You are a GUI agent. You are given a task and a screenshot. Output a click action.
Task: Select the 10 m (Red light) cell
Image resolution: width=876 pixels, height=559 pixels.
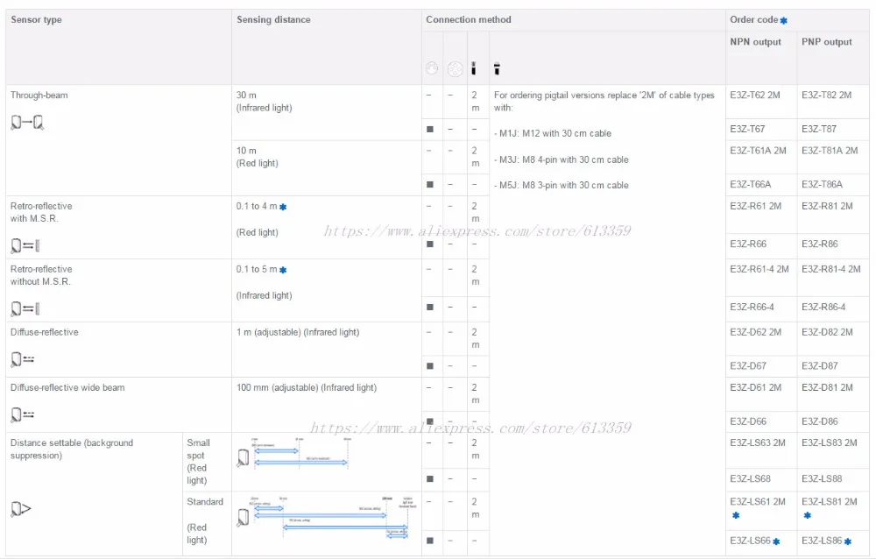tap(326, 167)
